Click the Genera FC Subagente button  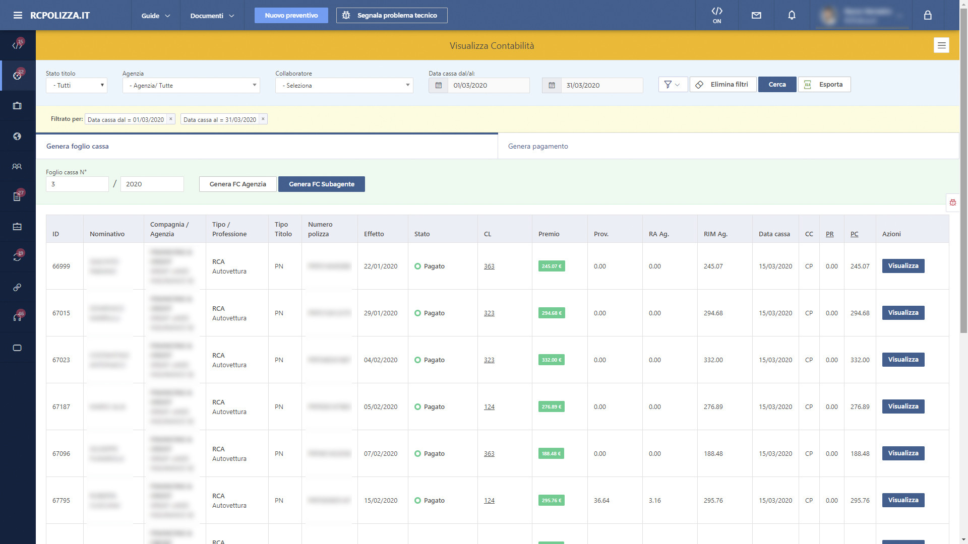pos(322,184)
